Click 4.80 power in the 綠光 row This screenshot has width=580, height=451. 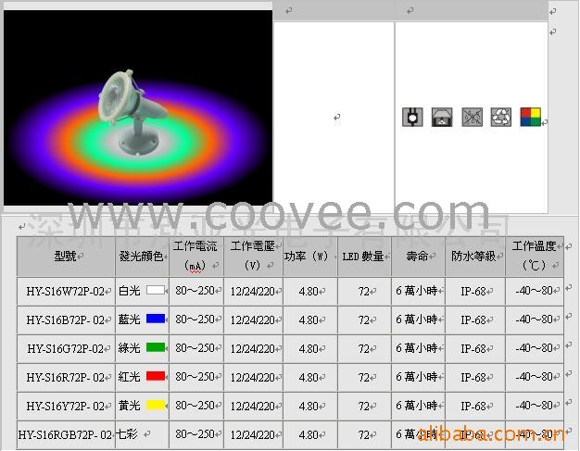point(309,349)
